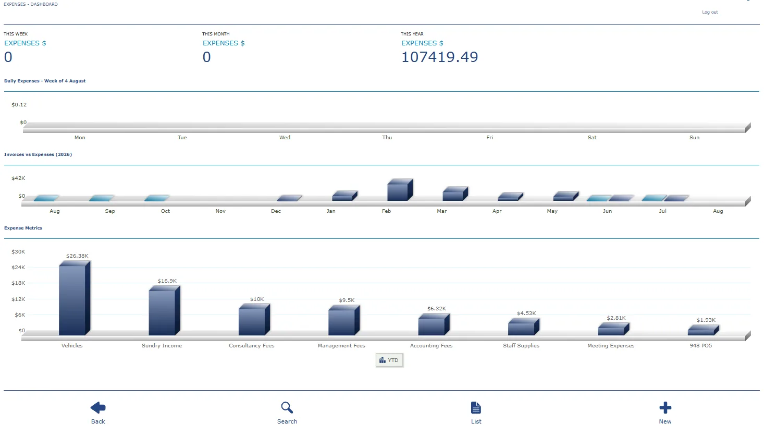The height and width of the screenshot is (435, 764).
Task: Click the Invoices vs Expenses (2026) heading
Action: pyautogui.click(x=38, y=154)
